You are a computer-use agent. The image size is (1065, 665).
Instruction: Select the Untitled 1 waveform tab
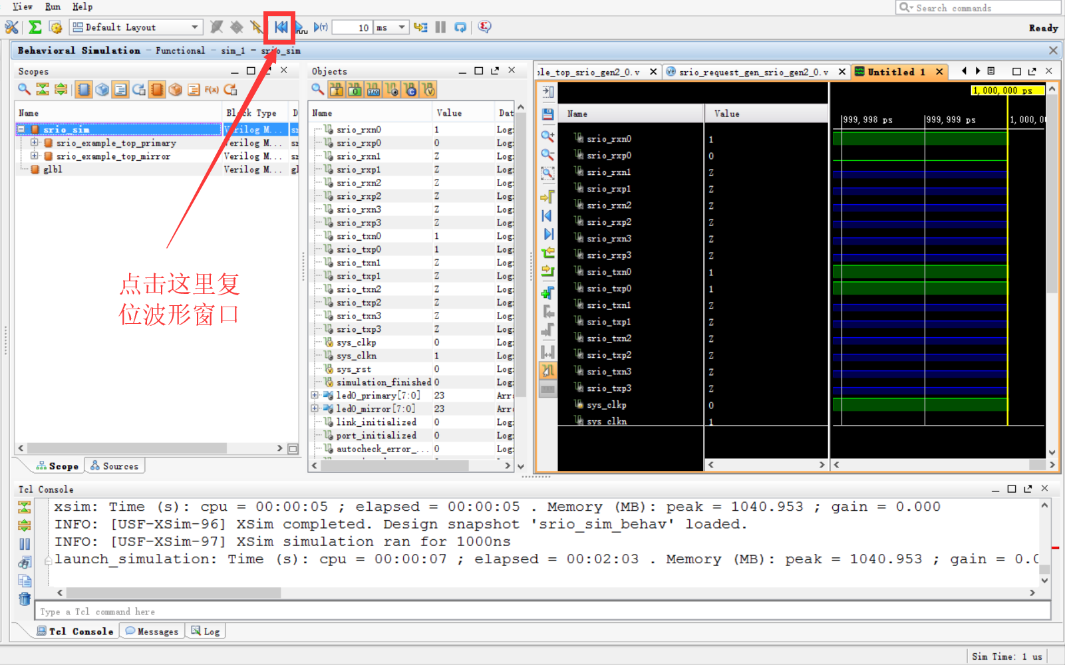coord(898,72)
